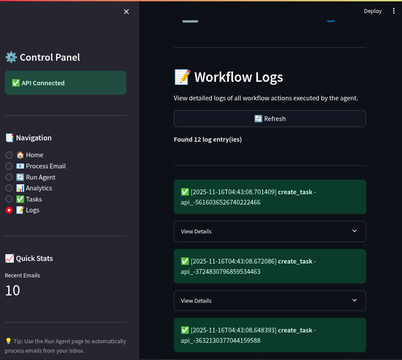Image resolution: width=402 pixels, height=360 pixels.
Task: Expand the second View Details section
Action: coord(270,300)
